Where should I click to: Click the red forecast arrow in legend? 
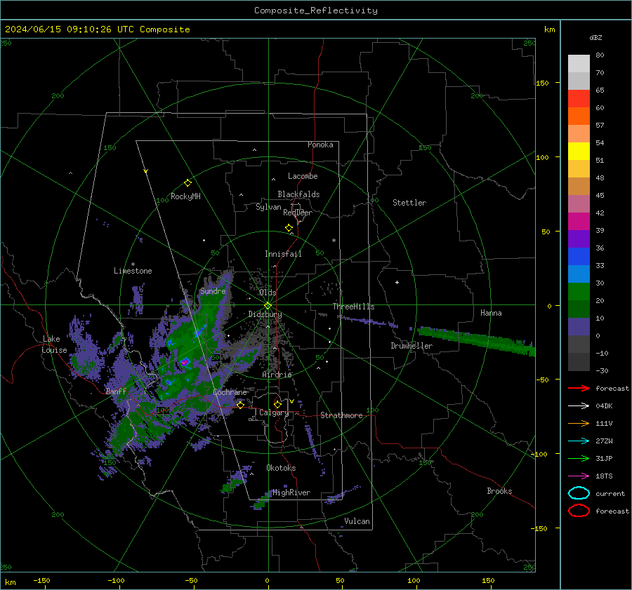(579, 388)
